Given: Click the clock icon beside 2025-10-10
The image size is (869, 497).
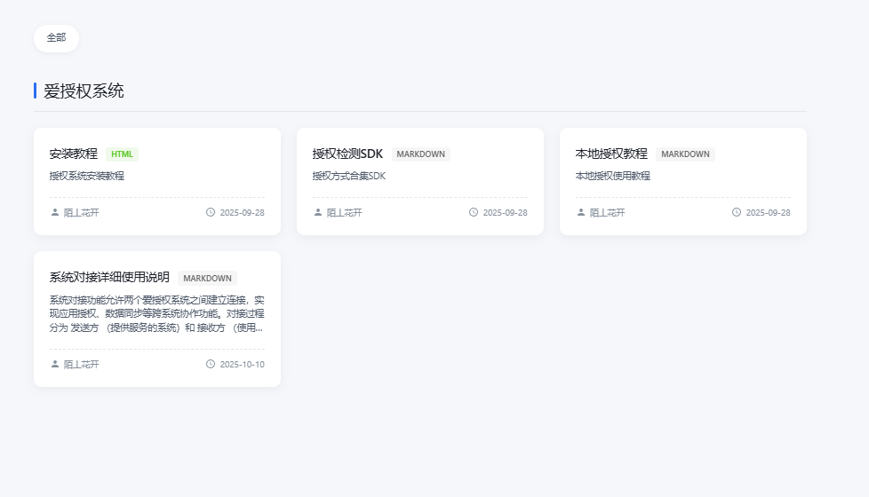Looking at the screenshot, I should click(x=211, y=364).
